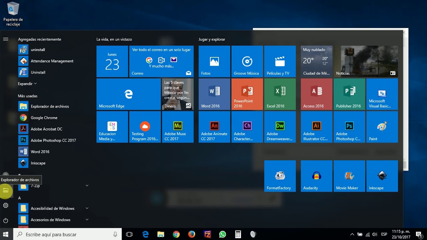Open the Adobe Character Animator tile
427x240 pixels.
click(x=247, y=127)
